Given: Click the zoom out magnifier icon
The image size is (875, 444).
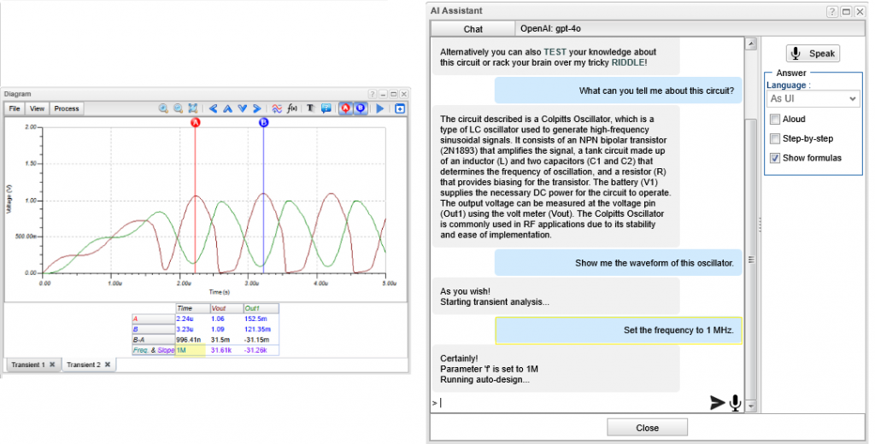Looking at the screenshot, I should (178, 108).
